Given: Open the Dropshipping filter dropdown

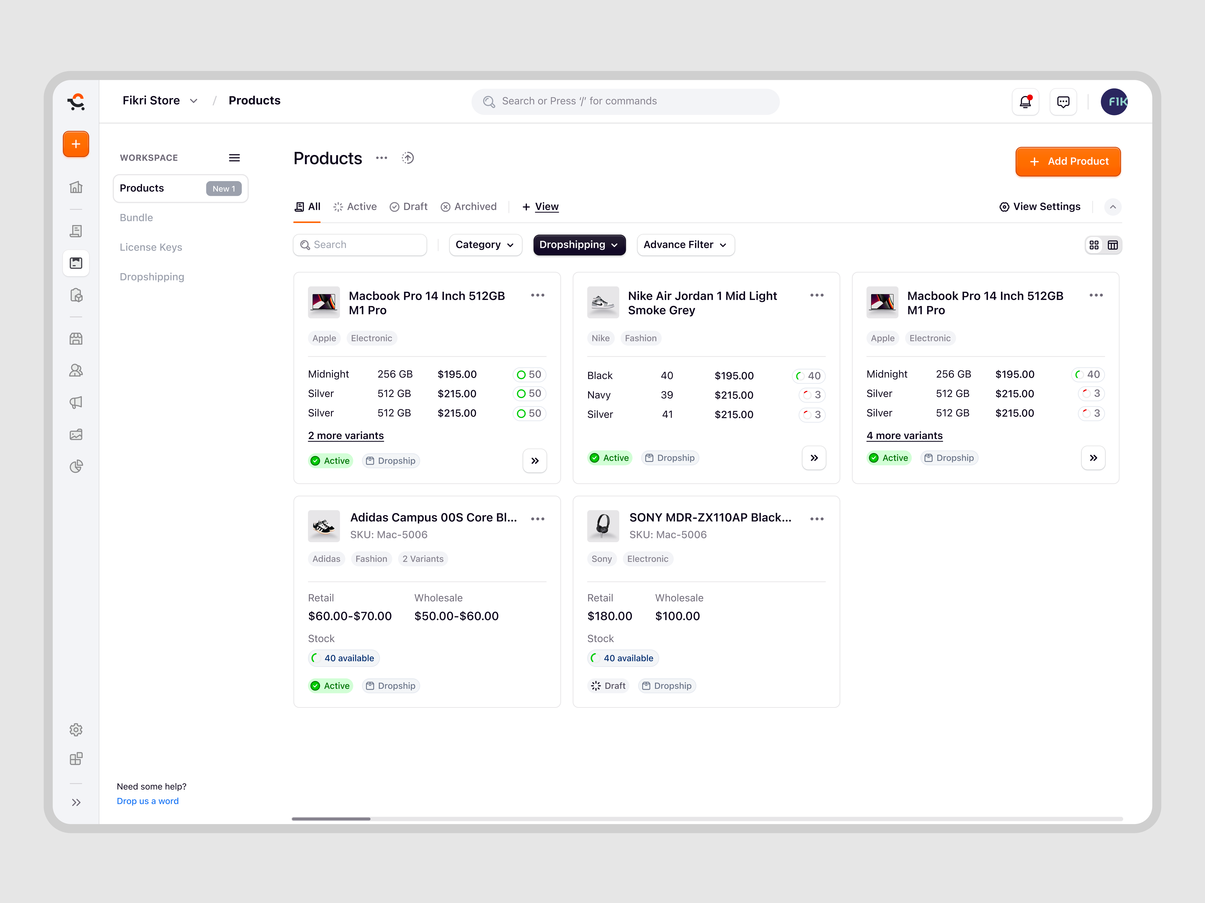Looking at the screenshot, I should [579, 245].
